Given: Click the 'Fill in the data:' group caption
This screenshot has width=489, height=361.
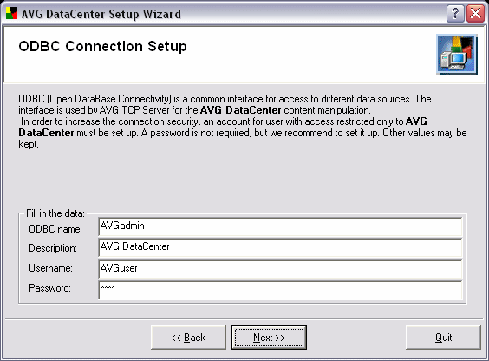Looking at the screenshot, I should 55,213.
